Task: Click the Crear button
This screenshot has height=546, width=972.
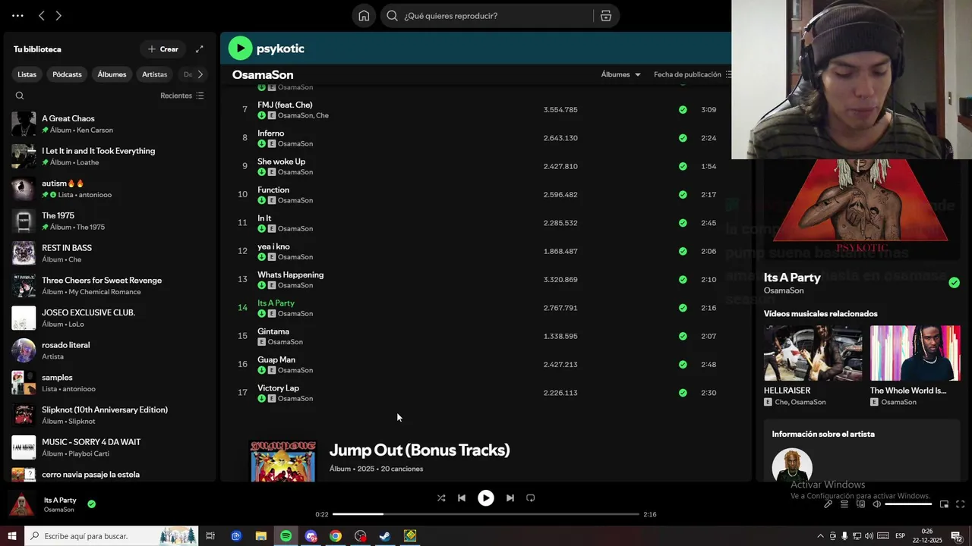Action: (163, 49)
